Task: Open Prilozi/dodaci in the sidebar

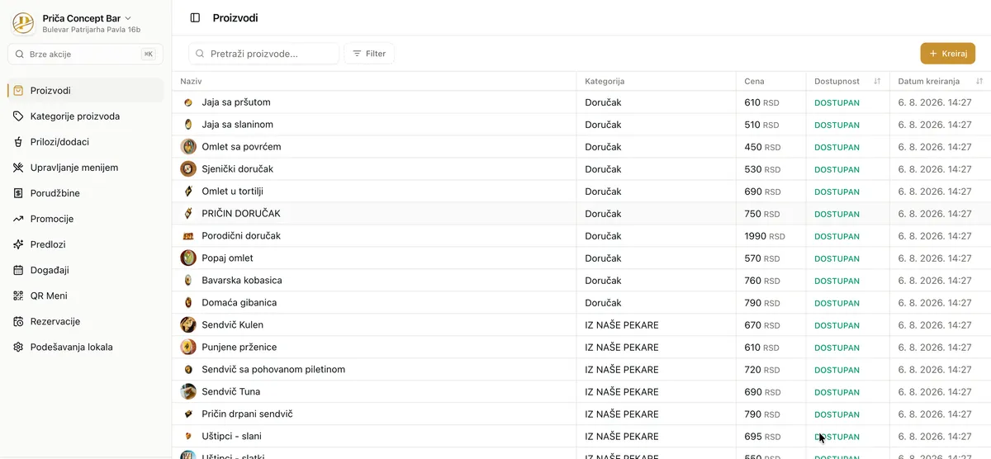Action: [x=85, y=142]
